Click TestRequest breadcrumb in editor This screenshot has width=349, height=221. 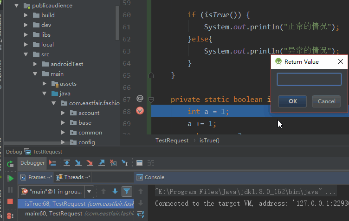pos(172,141)
